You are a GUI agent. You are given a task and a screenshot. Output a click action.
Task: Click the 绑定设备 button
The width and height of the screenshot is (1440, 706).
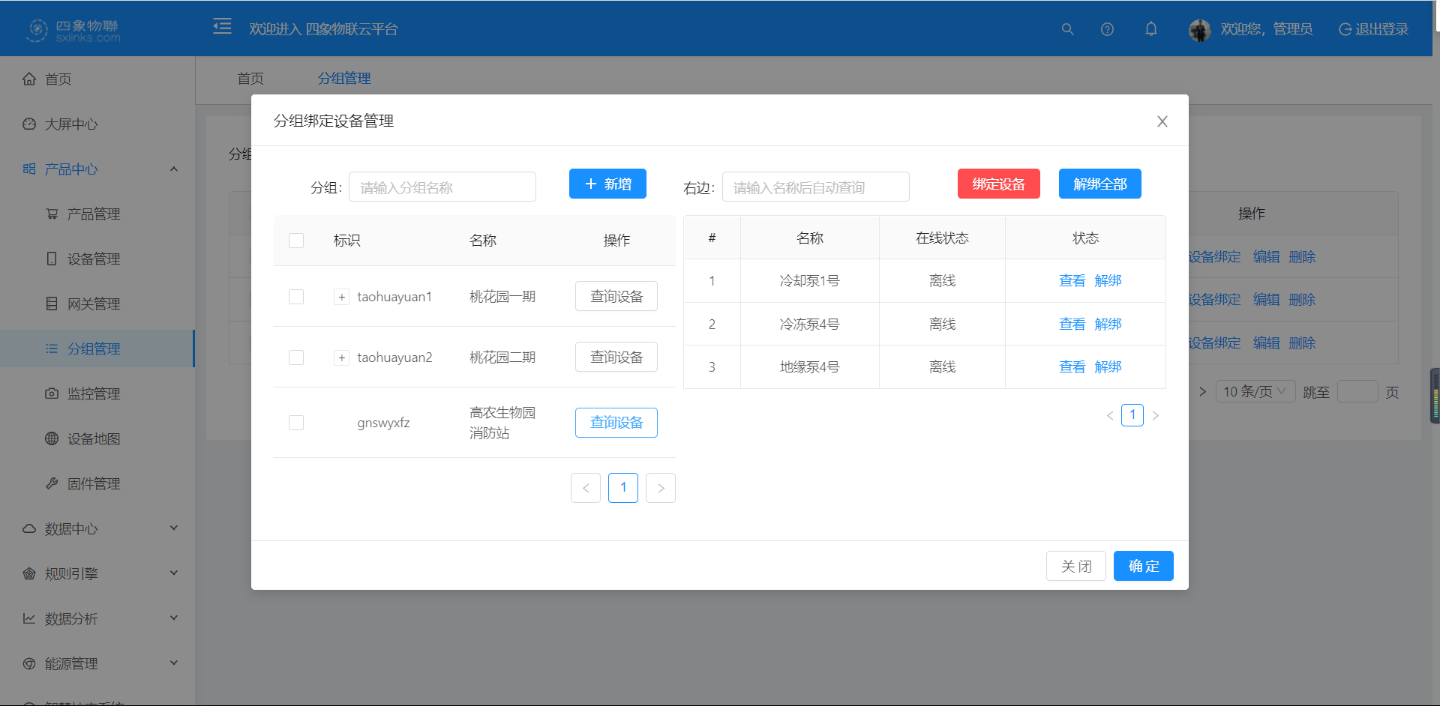tap(998, 184)
